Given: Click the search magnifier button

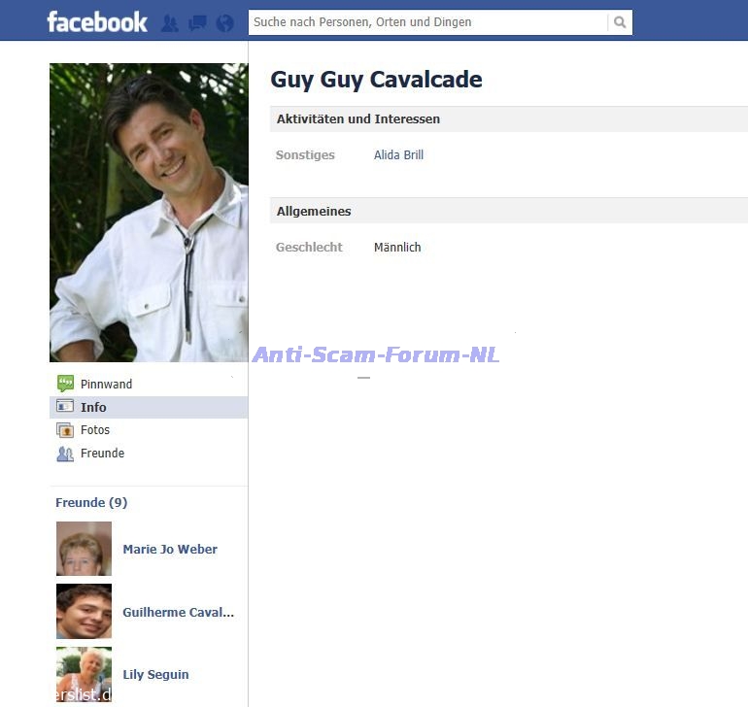Looking at the screenshot, I should click(x=619, y=22).
